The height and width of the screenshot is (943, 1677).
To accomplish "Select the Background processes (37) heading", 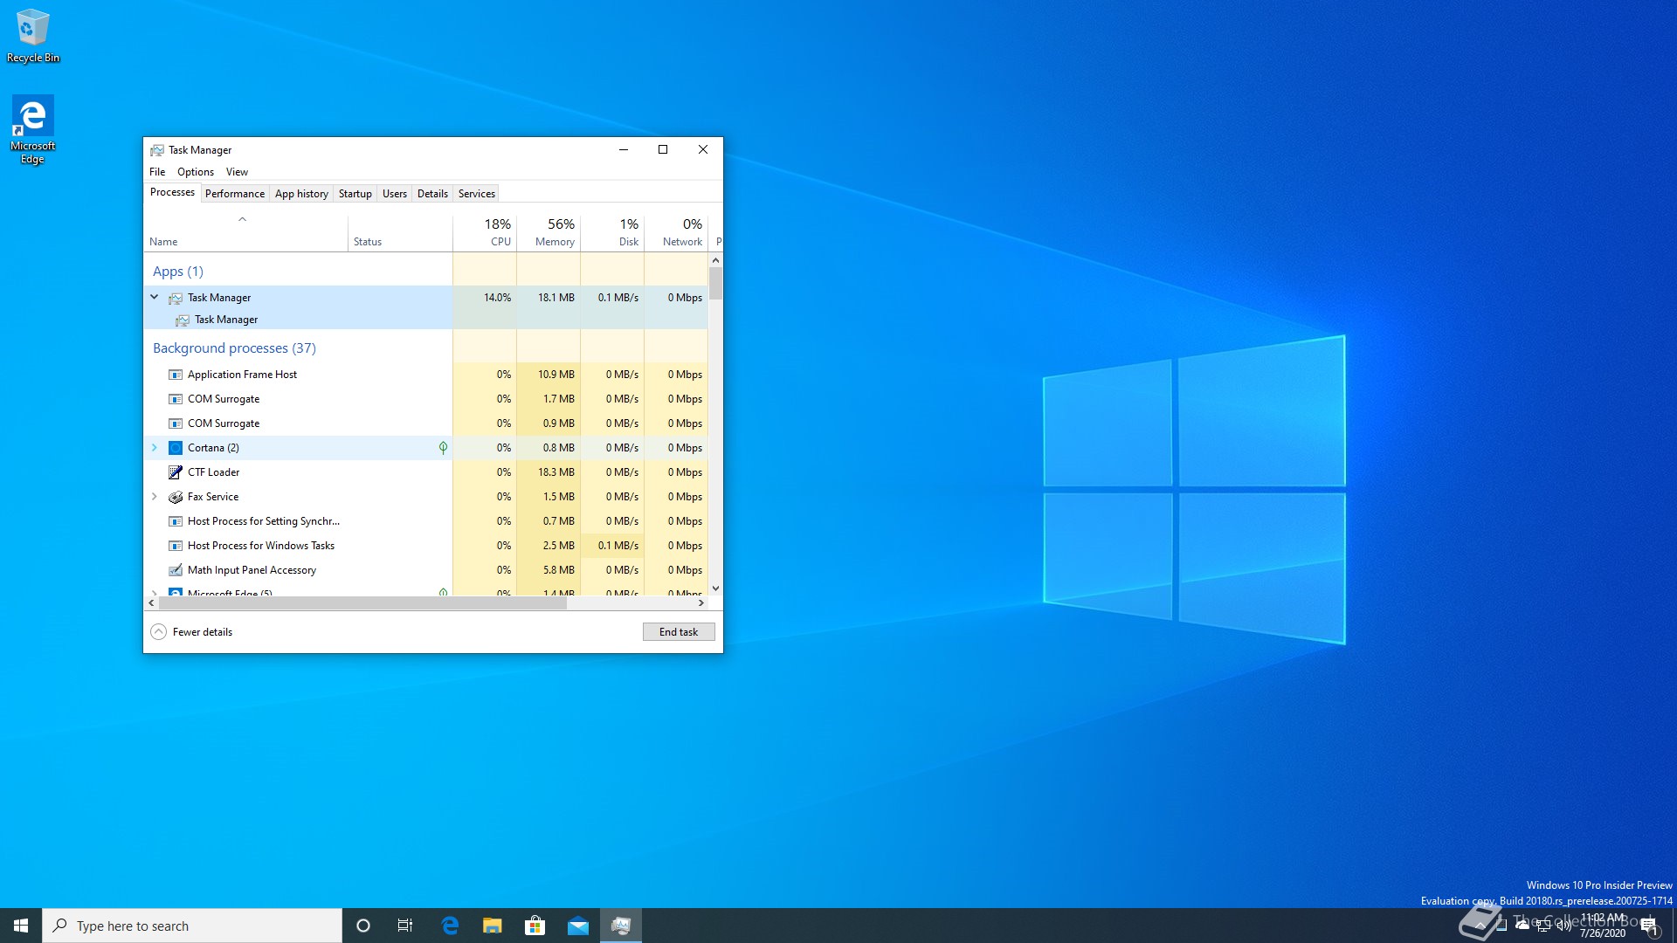I will [234, 348].
